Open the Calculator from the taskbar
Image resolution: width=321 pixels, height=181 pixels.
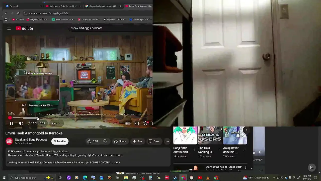click(150, 178)
